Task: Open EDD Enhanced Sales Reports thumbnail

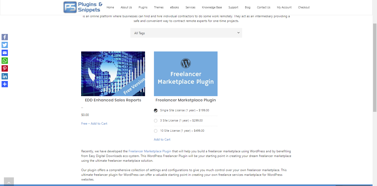Action: pyautogui.click(x=113, y=74)
